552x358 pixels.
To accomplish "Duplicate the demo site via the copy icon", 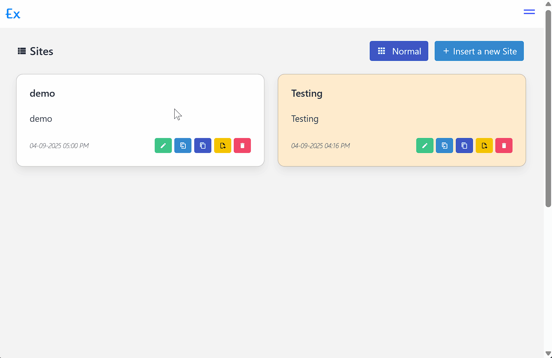I will (x=202, y=146).
